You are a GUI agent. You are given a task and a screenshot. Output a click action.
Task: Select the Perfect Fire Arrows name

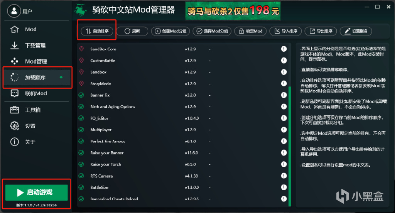[108, 141]
